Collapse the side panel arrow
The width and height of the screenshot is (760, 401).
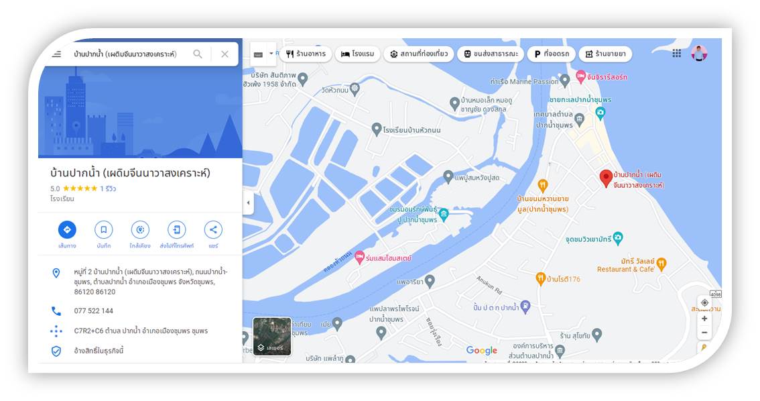tap(248, 203)
